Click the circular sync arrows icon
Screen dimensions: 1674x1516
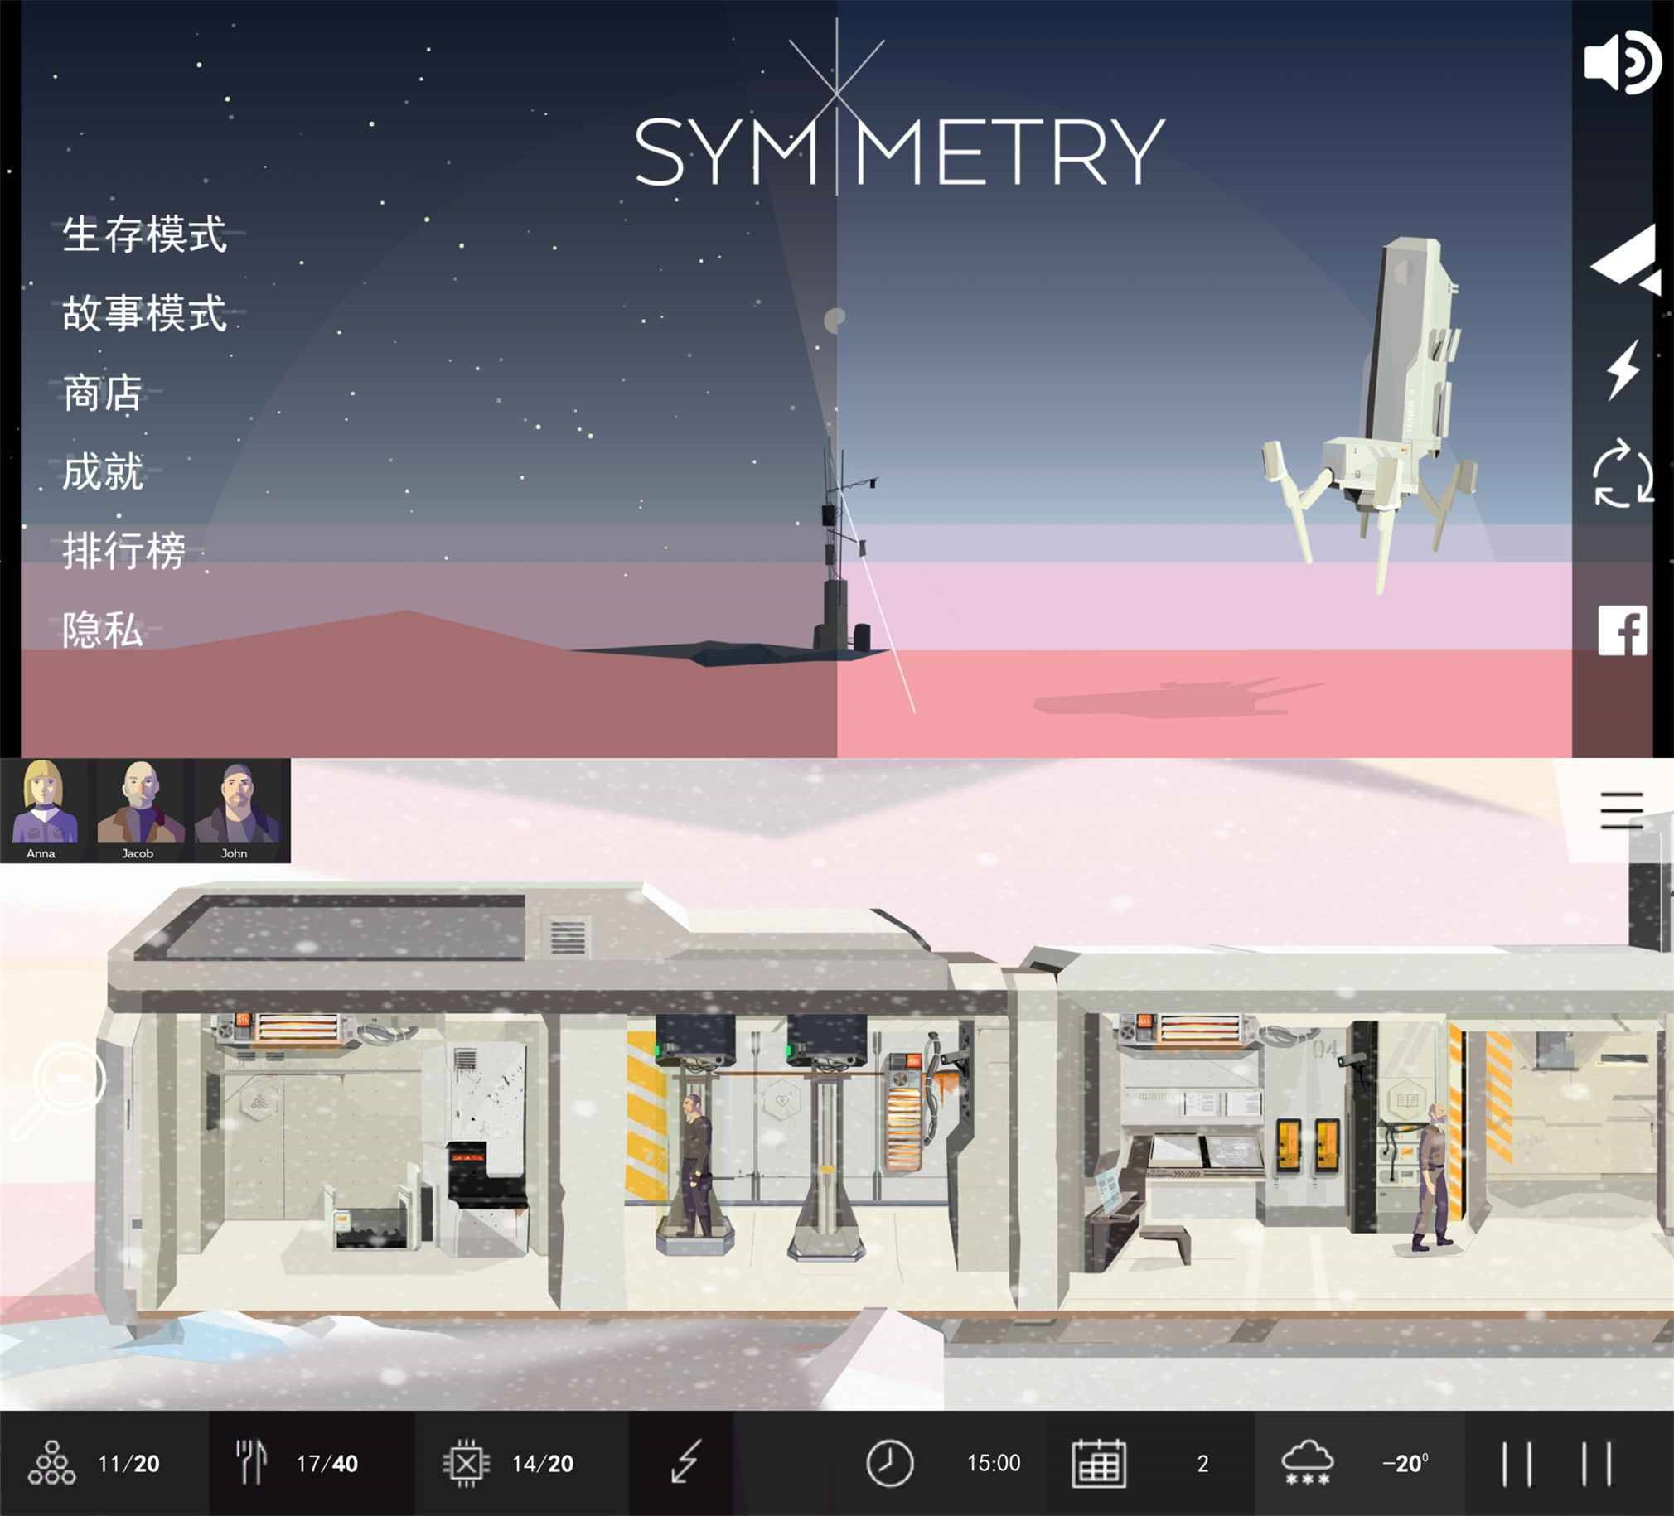tap(1623, 473)
